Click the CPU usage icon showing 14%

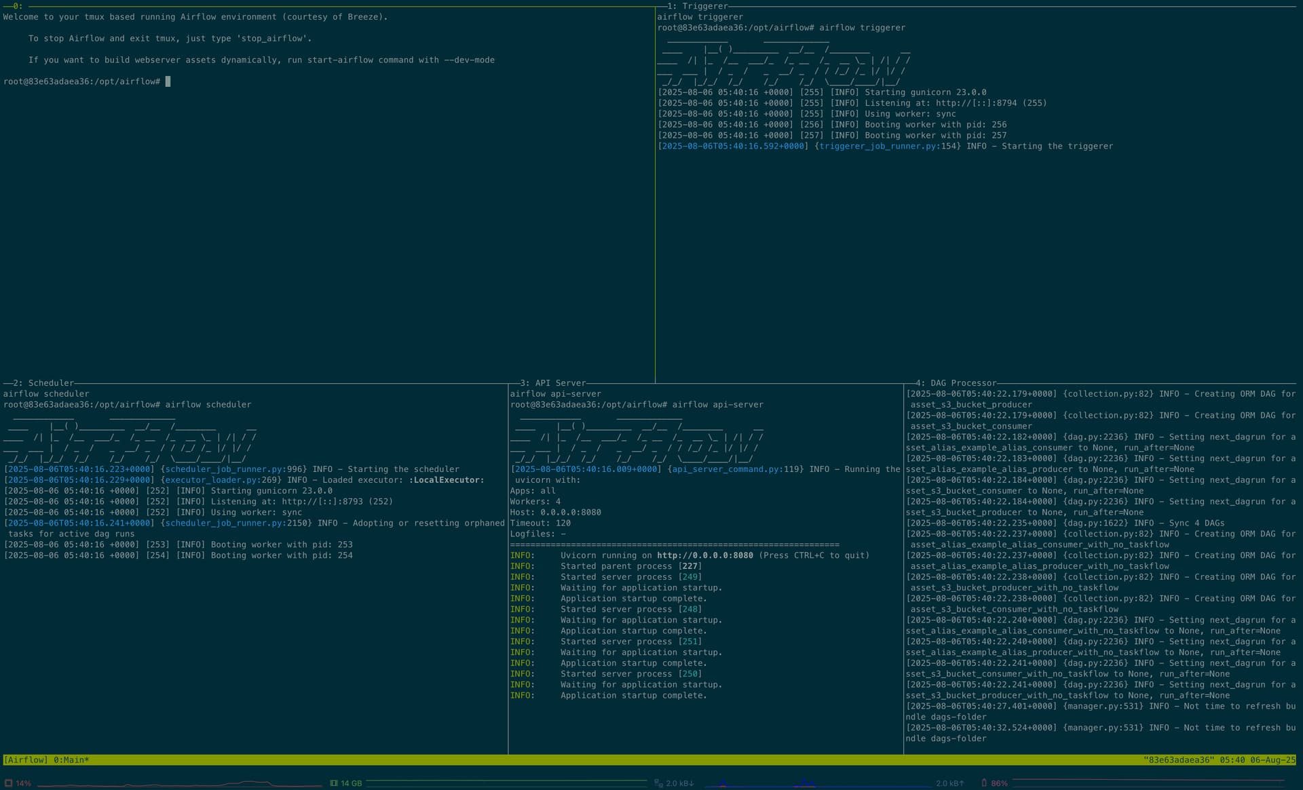click(x=9, y=783)
